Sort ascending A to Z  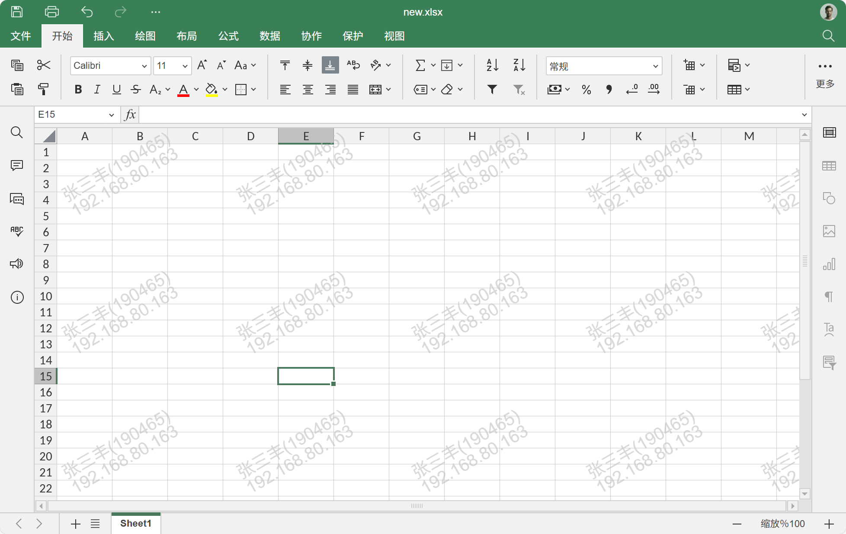tap(492, 65)
